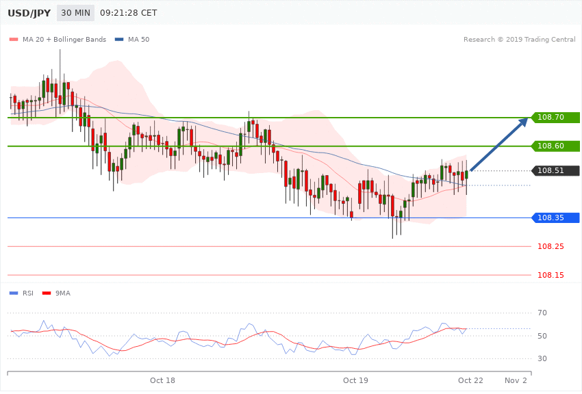This screenshot has height=394, width=582.
Task: Click the 108.60 resistance price tag
Action: pyautogui.click(x=555, y=146)
